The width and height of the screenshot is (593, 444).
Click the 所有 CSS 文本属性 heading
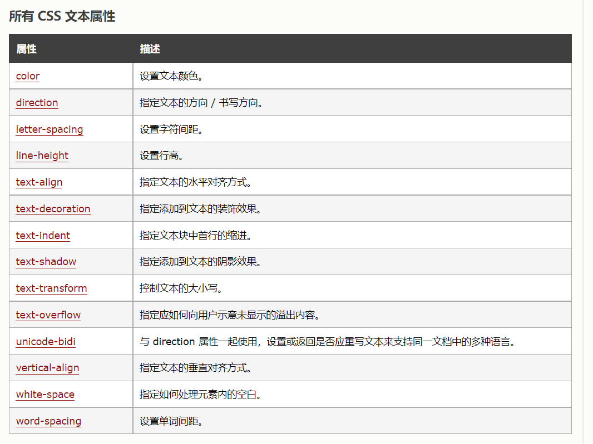(x=62, y=17)
